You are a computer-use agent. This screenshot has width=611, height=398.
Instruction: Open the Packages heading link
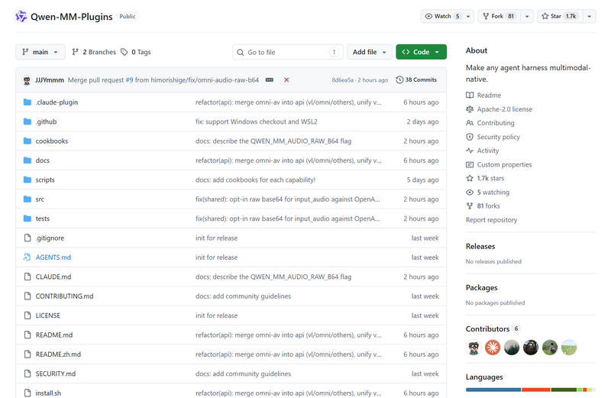pos(481,288)
